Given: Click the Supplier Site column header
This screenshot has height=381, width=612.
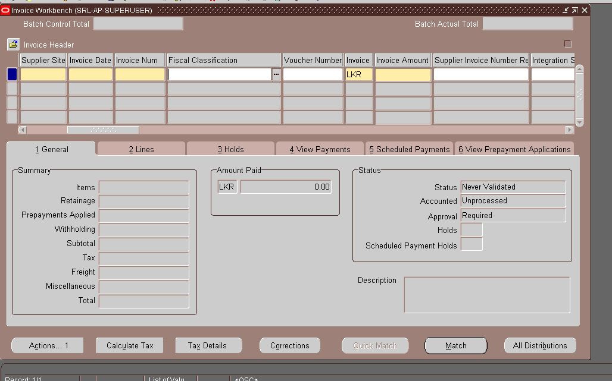Looking at the screenshot, I should pyautogui.click(x=43, y=60).
